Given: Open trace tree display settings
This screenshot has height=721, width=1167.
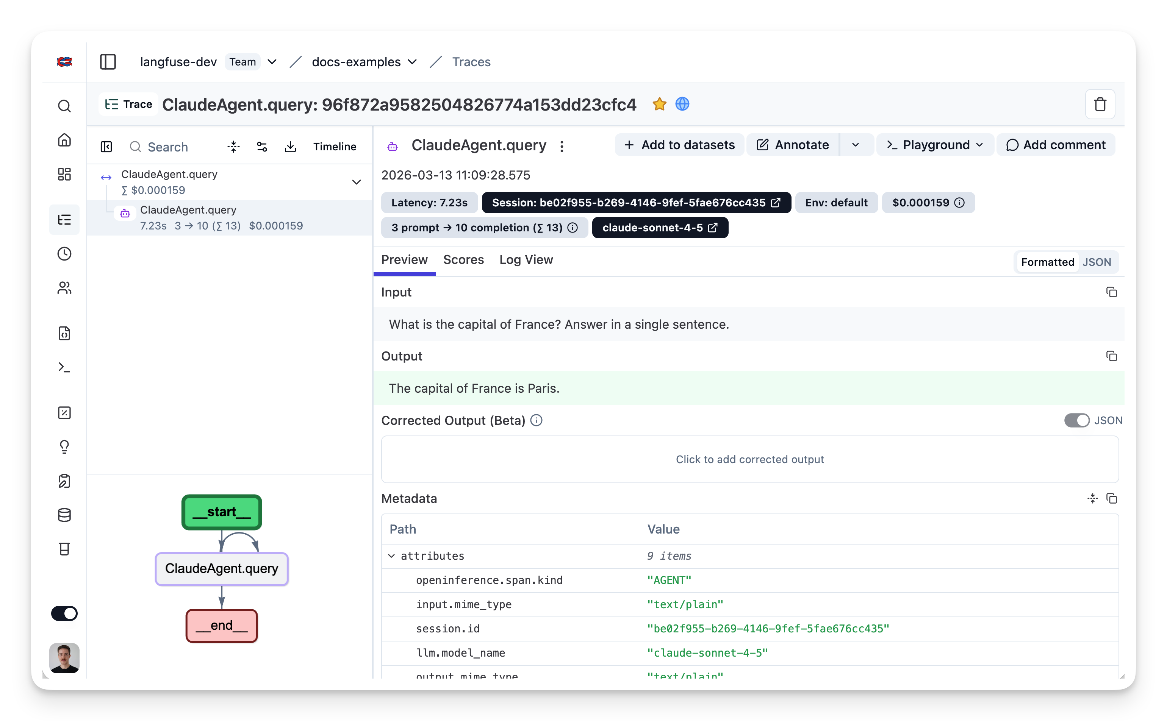Looking at the screenshot, I should point(262,147).
